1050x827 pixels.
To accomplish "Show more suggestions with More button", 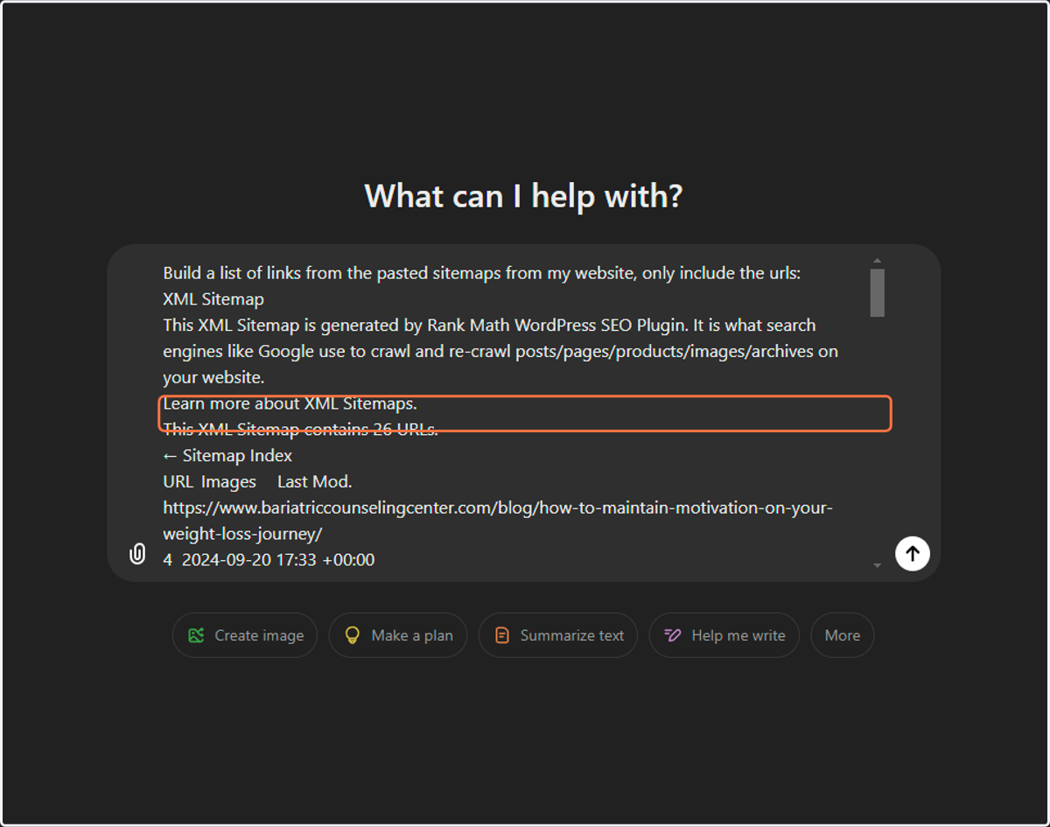I will point(843,635).
